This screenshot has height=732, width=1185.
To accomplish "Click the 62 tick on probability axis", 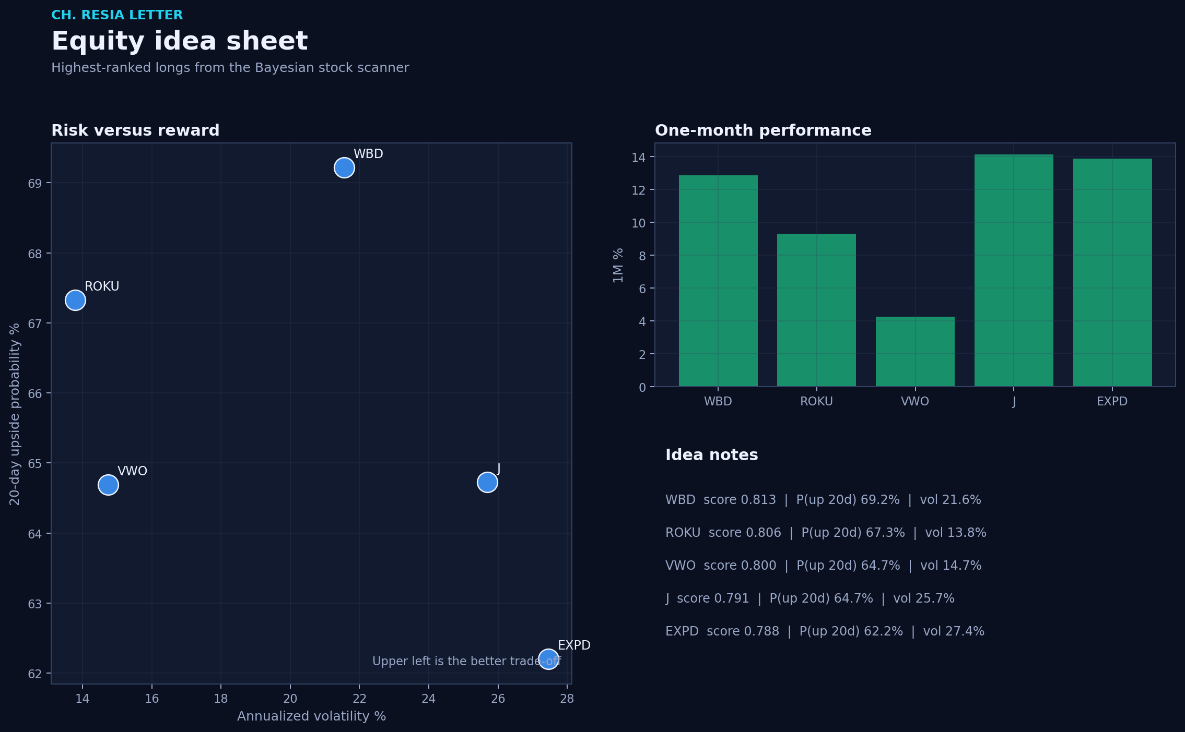I will click(x=35, y=674).
